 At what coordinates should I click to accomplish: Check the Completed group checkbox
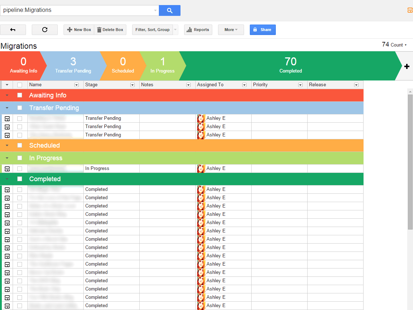tap(20, 179)
